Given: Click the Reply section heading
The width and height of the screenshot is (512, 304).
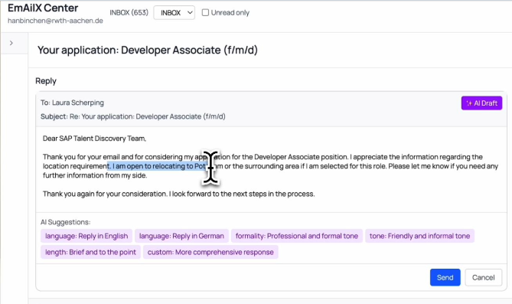Looking at the screenshot, I should tap(46, 81).
